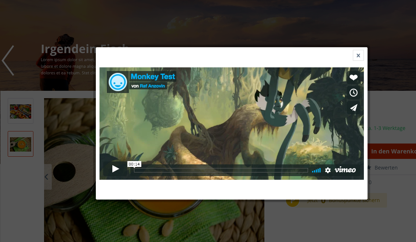Seek within the video progress bar

pyautogui.click(x=221, y=170)
